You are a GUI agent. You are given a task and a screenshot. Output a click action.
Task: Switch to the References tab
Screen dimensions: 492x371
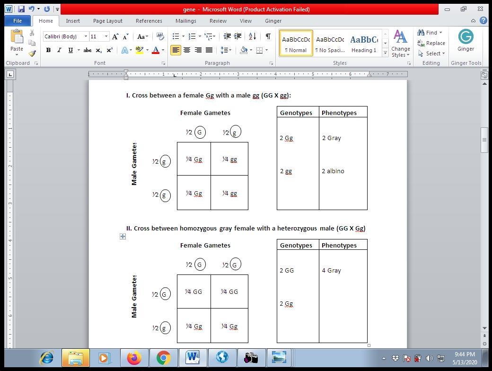click(149, 21)
